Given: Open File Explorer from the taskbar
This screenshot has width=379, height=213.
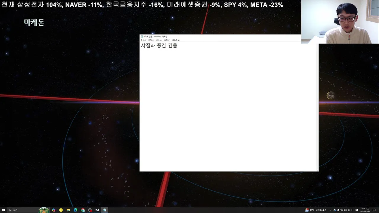Looking at the screenshot, I should click(x=68, y=210).
